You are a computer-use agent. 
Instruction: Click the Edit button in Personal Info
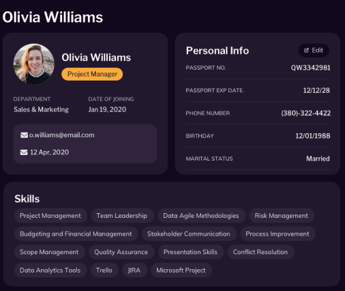tap(314, 51)
